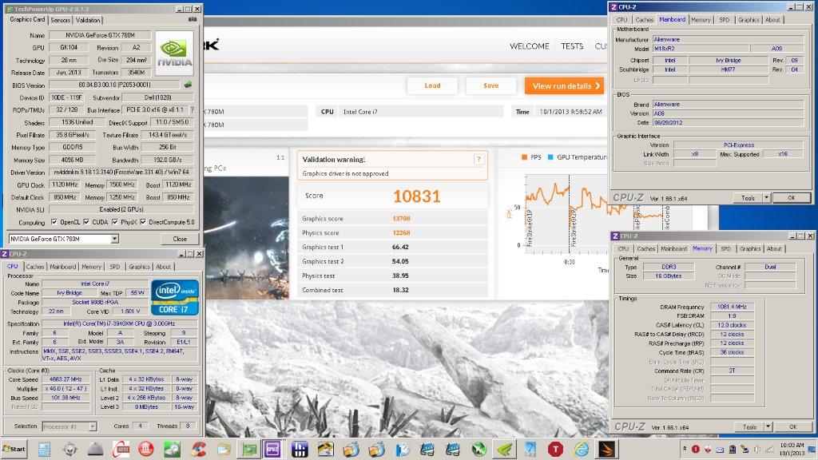This screenshot has width=818, height=460.
Task: Click Close button in GPU-Z
Action: [180, 239]
